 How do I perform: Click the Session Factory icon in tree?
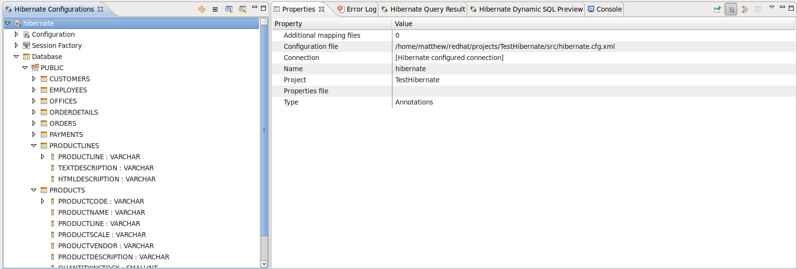pyautogui.click(x=27, y=45)
